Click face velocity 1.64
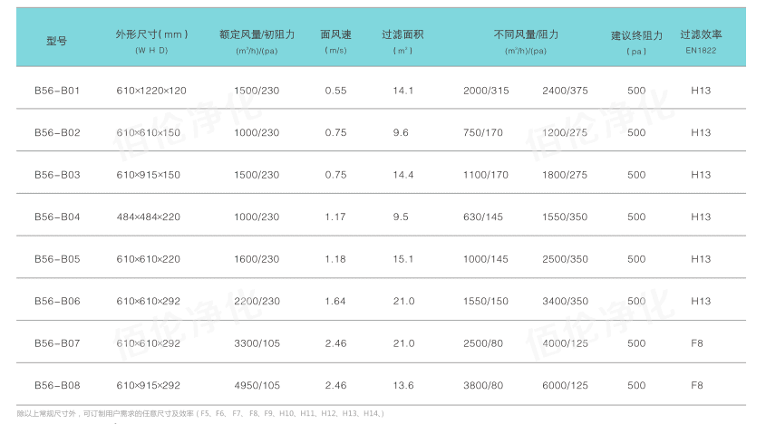The width and height of the screenshot is (766, 424). pyautogui.click(x=335, y=301)
